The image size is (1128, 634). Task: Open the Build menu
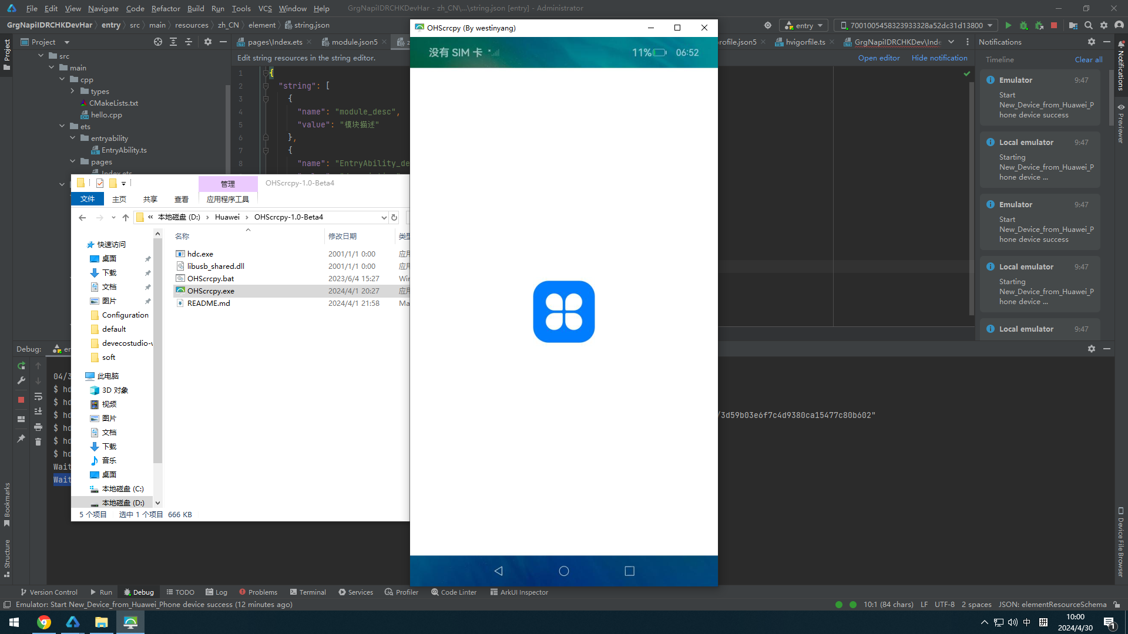coord(196,8)
